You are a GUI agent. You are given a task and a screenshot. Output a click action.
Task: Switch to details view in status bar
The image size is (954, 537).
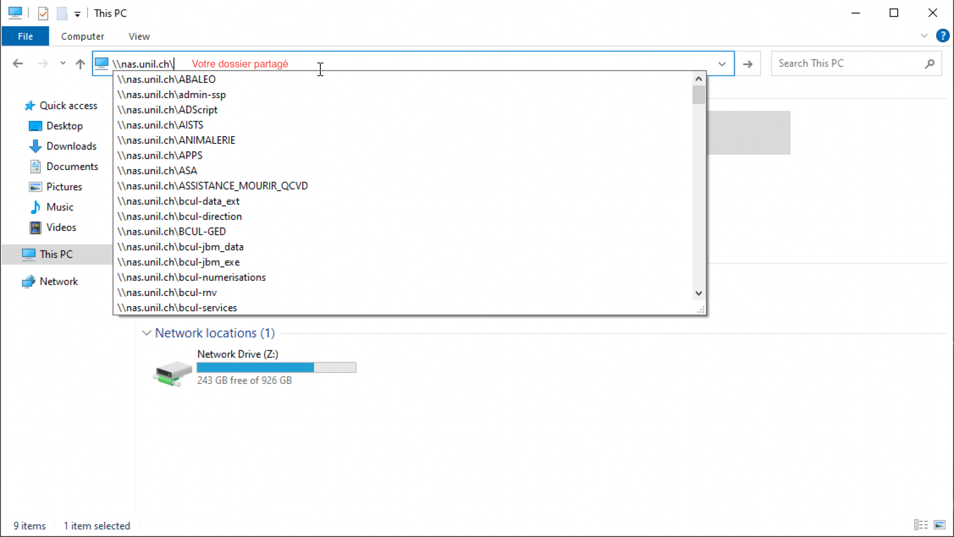[x=920, y=525]
